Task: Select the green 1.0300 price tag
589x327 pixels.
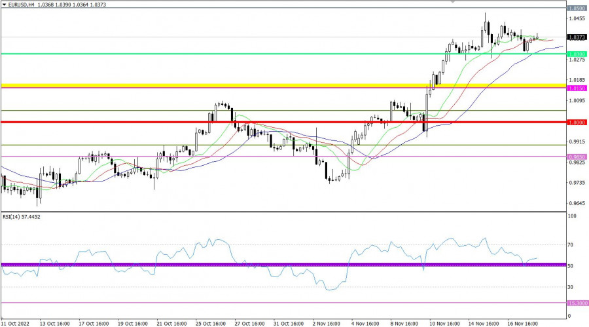Action: [577, 54]
